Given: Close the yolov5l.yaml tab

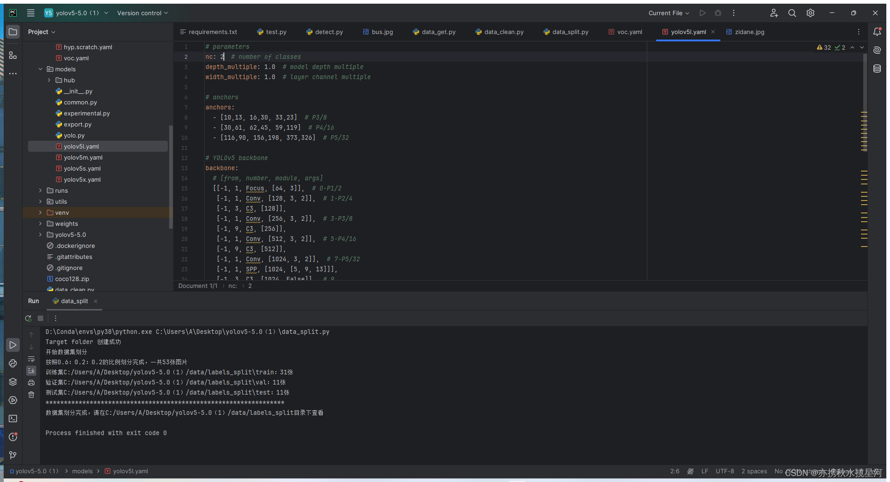Looking at the screenshot, I should click(x=713, y=32).
